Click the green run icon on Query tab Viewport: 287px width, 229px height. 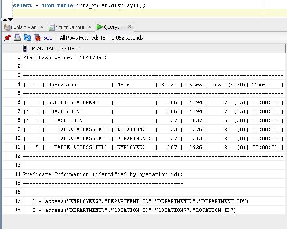tap(99, 27)
